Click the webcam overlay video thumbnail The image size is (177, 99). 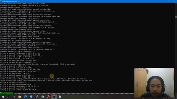[154, 82]
